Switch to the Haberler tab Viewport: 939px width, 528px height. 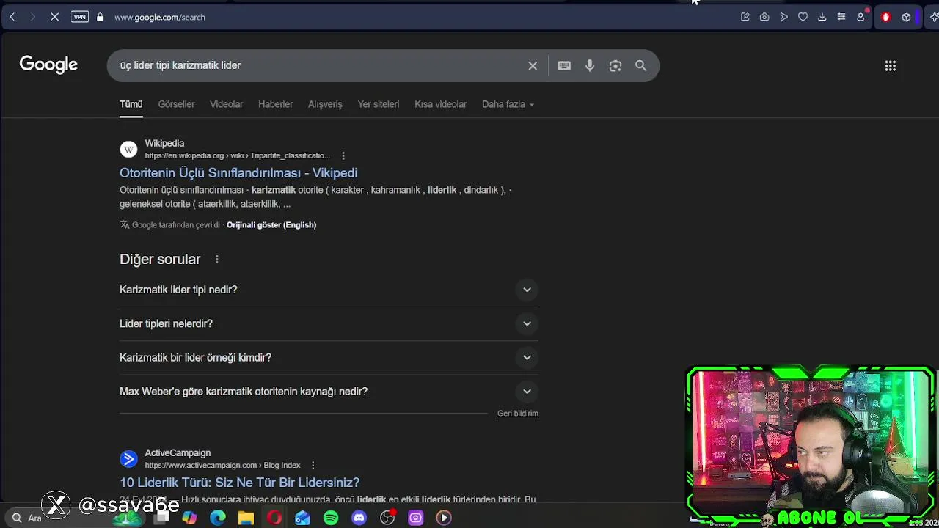[x=276, y=104]
